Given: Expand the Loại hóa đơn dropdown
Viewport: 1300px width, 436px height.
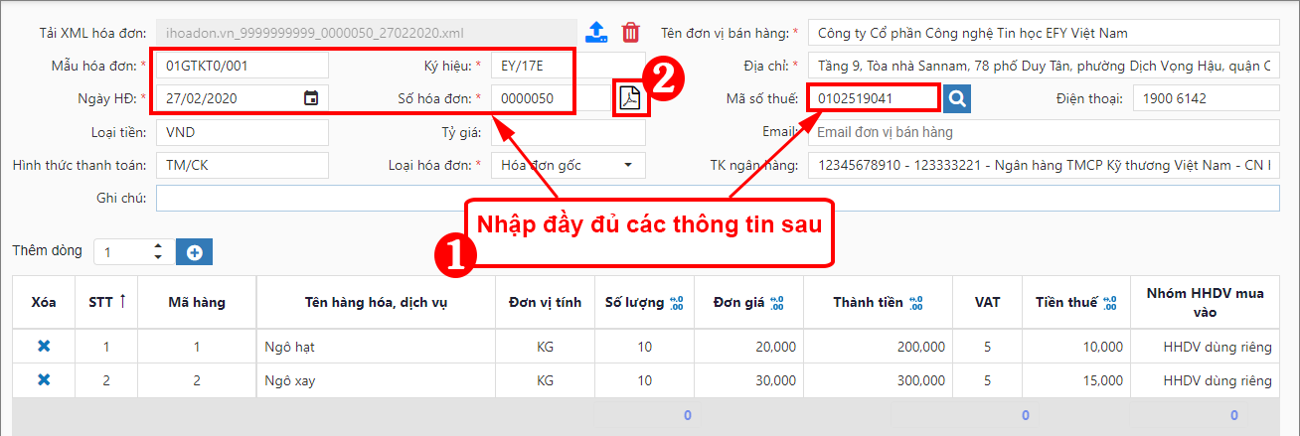Looking at the screenshot, I should pos(628,165).
